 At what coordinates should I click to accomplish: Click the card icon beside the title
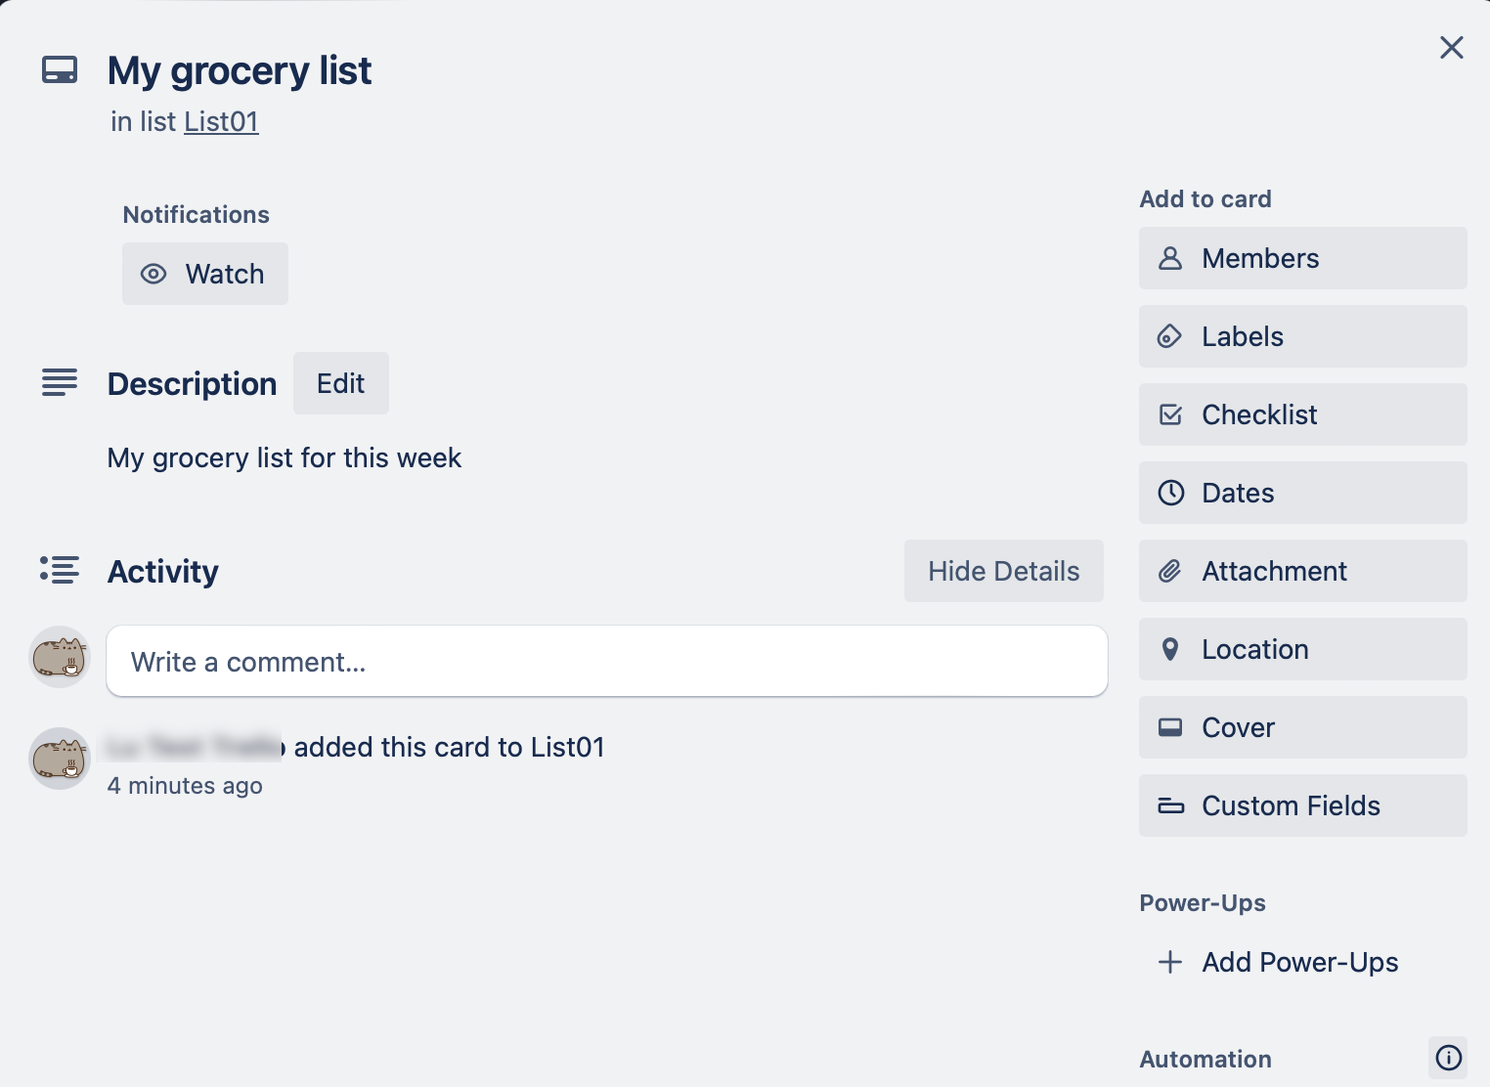(60, 70)
